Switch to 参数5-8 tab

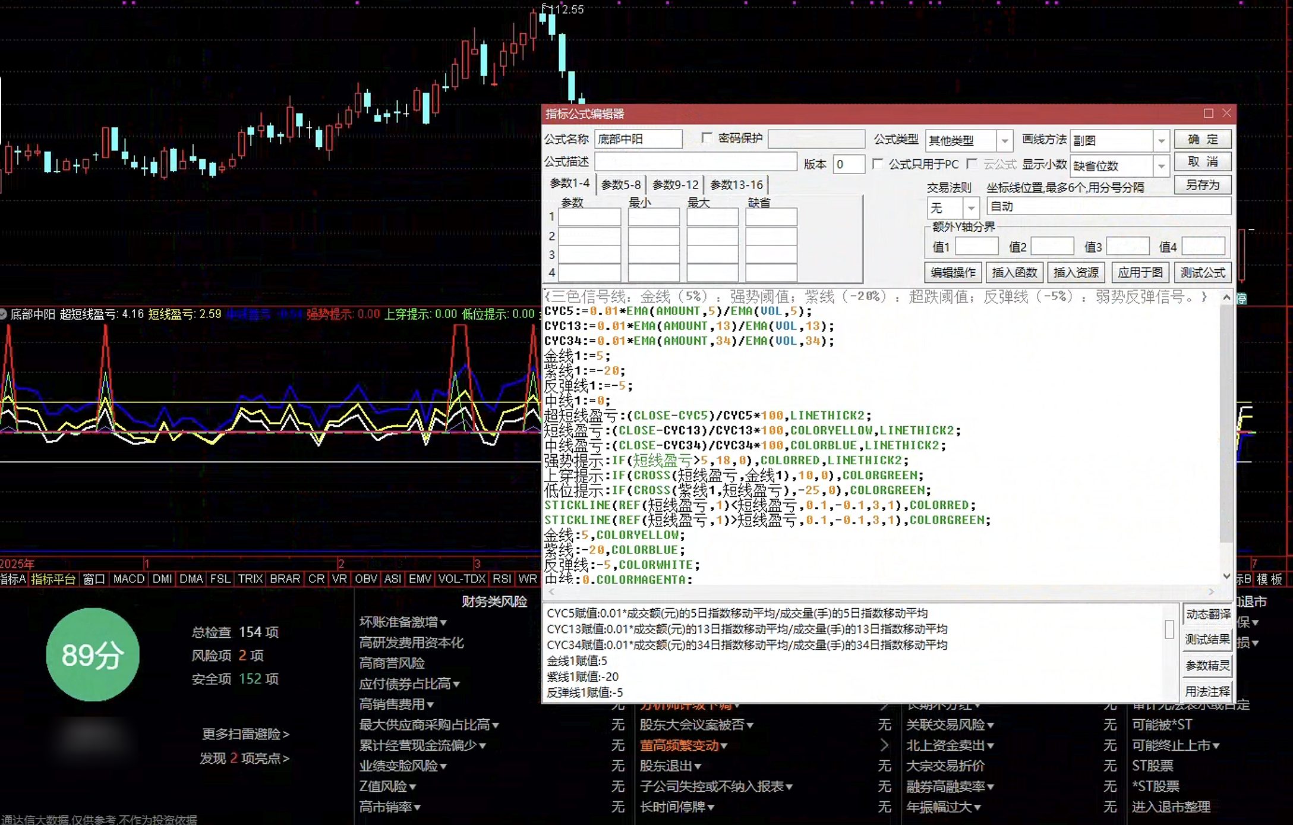[621, 185]
